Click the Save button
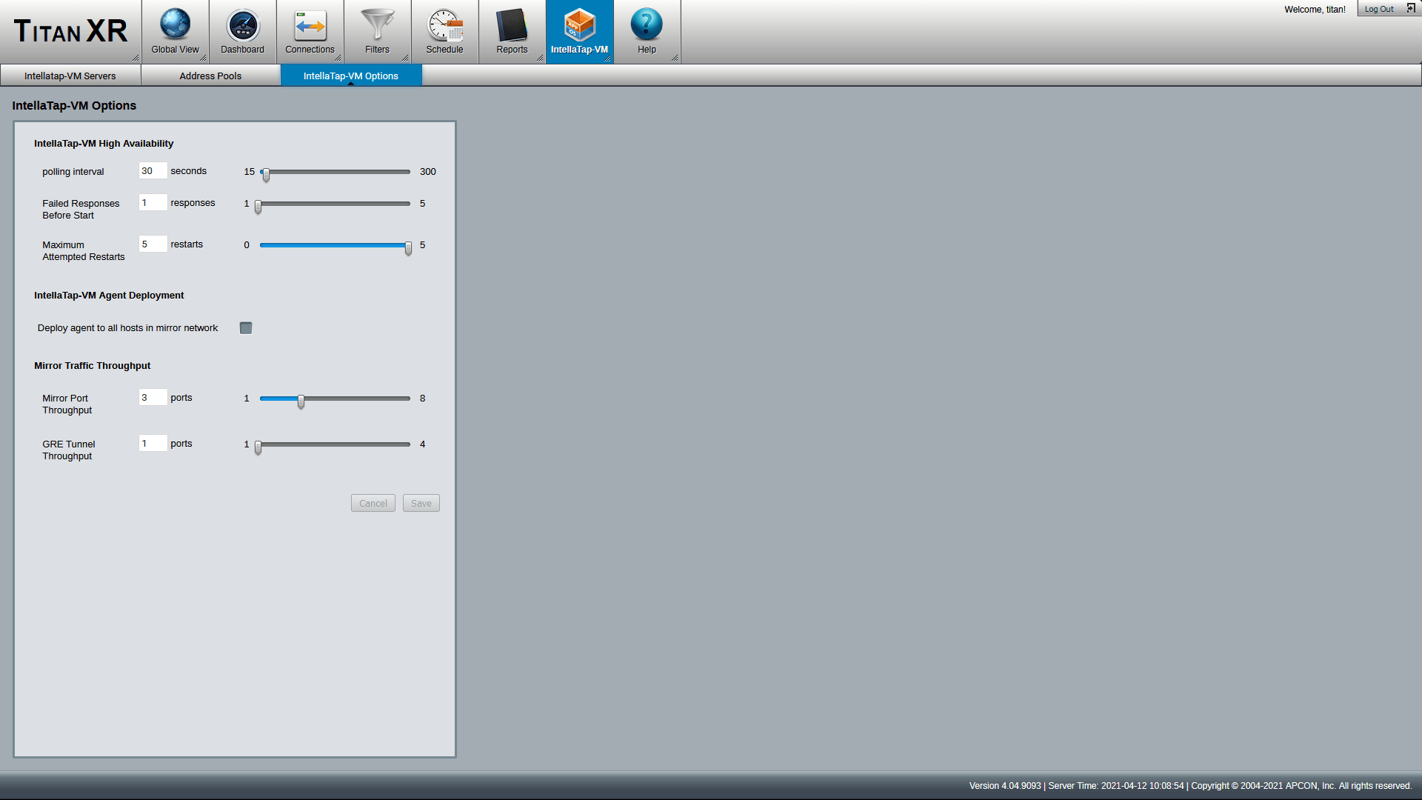 point(421,503)
